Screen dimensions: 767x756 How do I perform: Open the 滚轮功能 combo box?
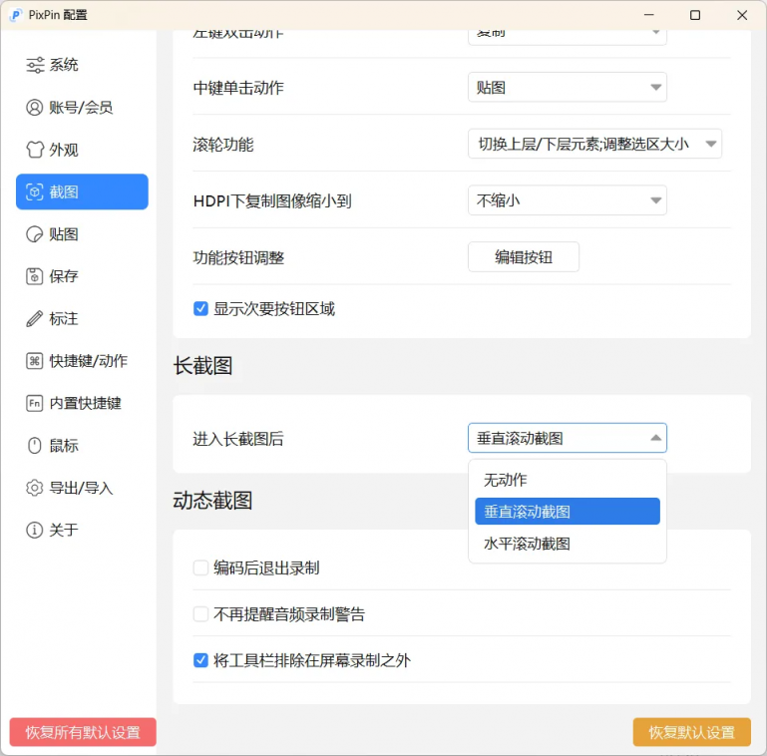pyautogui.click(x=594, y=144)
